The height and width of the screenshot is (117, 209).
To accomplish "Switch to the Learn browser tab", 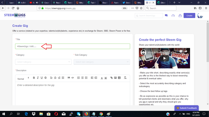I will [x=10, y=3].
